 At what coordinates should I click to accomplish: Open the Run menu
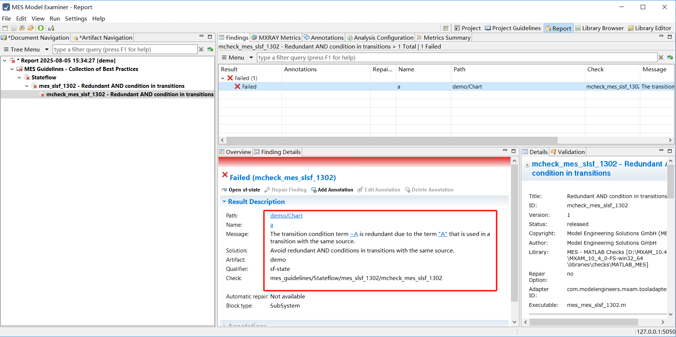55,18
